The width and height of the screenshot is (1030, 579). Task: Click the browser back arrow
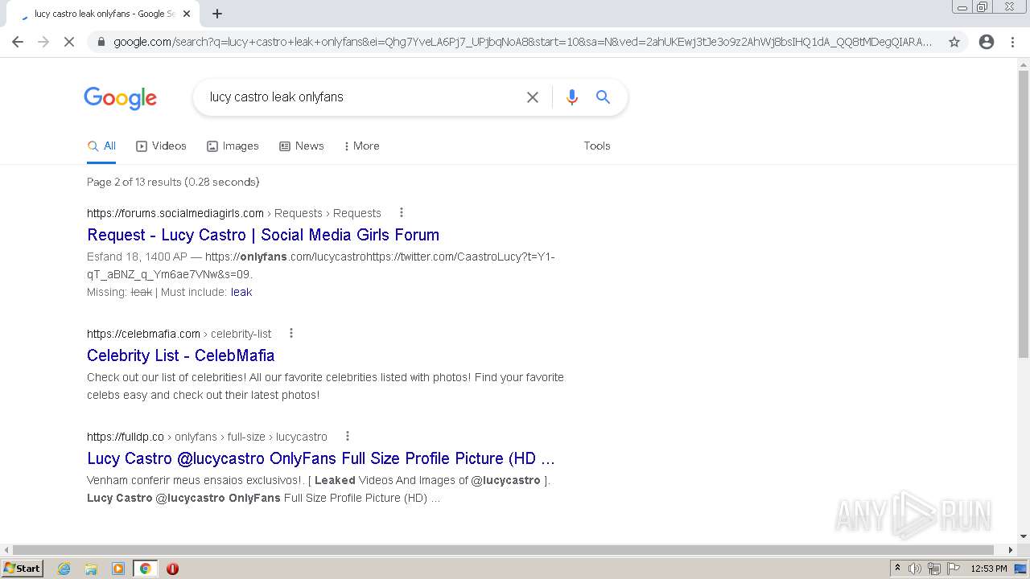tap(18, 42)
